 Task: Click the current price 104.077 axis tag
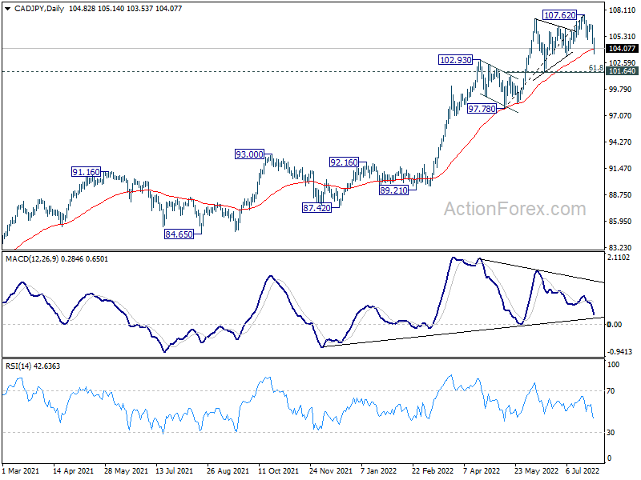click(x=623, y=49)
